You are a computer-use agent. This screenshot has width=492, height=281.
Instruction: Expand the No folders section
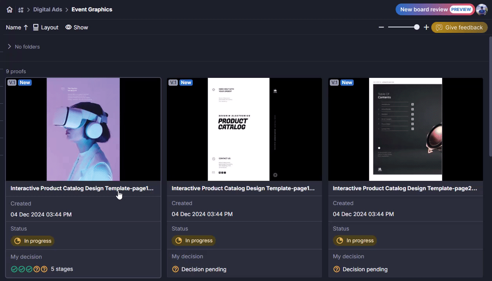(x=9, y=47)
